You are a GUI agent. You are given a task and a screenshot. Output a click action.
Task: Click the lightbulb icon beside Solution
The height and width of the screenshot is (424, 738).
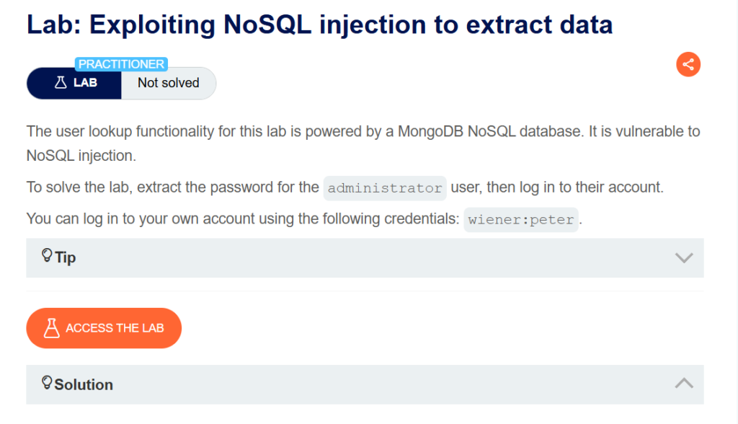[x=47, y=383]
